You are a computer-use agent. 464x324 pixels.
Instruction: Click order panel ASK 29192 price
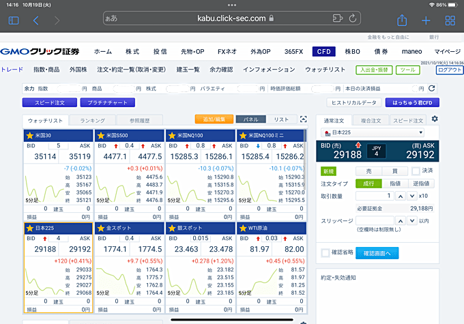tap(420, 154)
